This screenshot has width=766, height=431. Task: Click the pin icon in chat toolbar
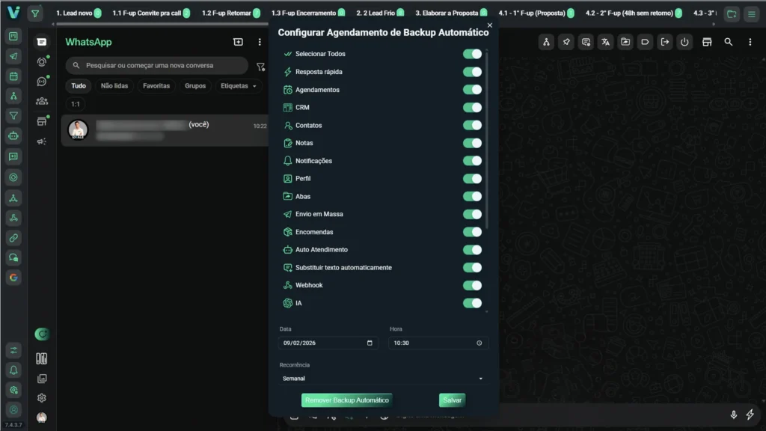click(566, 43)
